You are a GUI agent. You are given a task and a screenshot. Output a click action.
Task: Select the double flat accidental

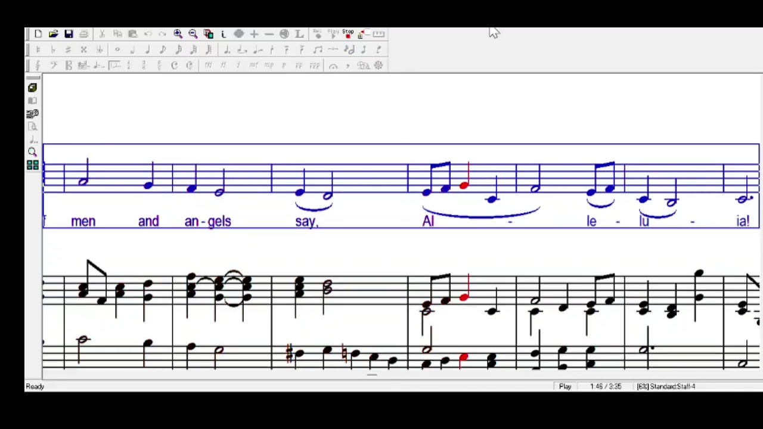point(100,49)
